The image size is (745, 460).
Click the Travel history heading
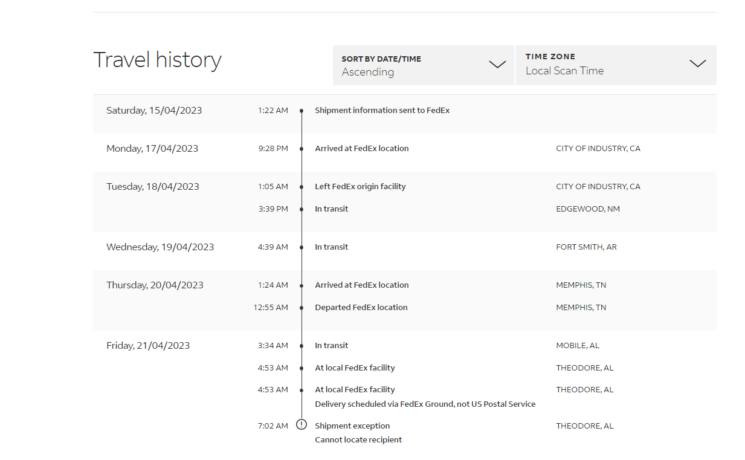(x=157, y=60)
